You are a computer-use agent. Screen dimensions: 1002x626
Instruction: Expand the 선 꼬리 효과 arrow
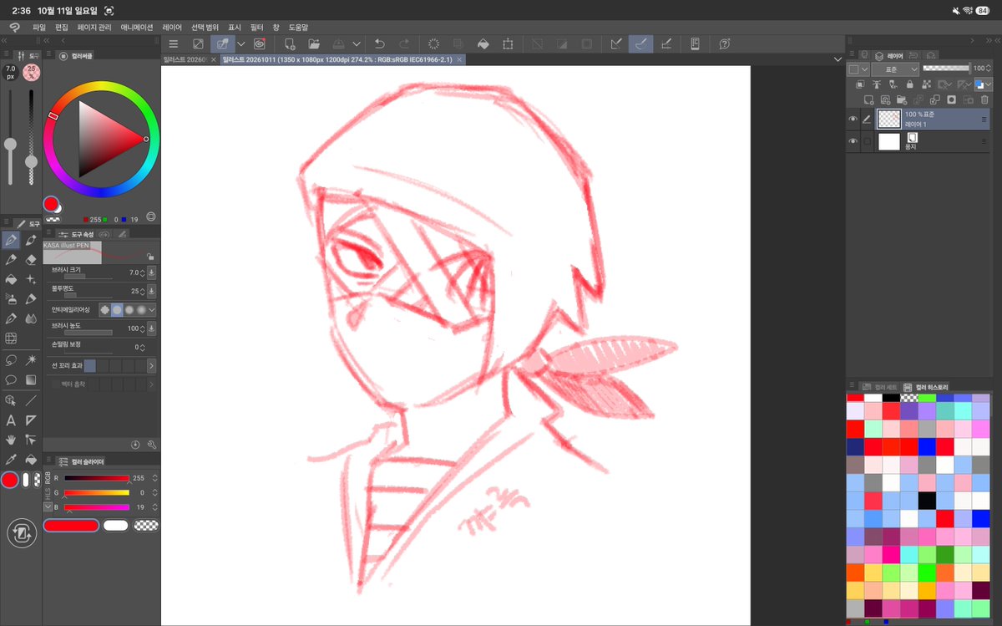(151, 366)
